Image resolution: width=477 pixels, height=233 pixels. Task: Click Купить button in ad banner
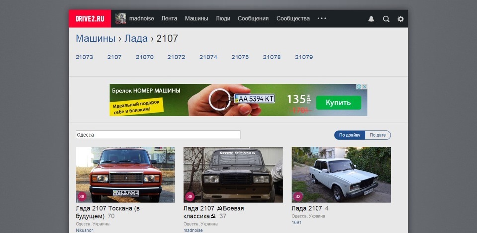(338, 103)
